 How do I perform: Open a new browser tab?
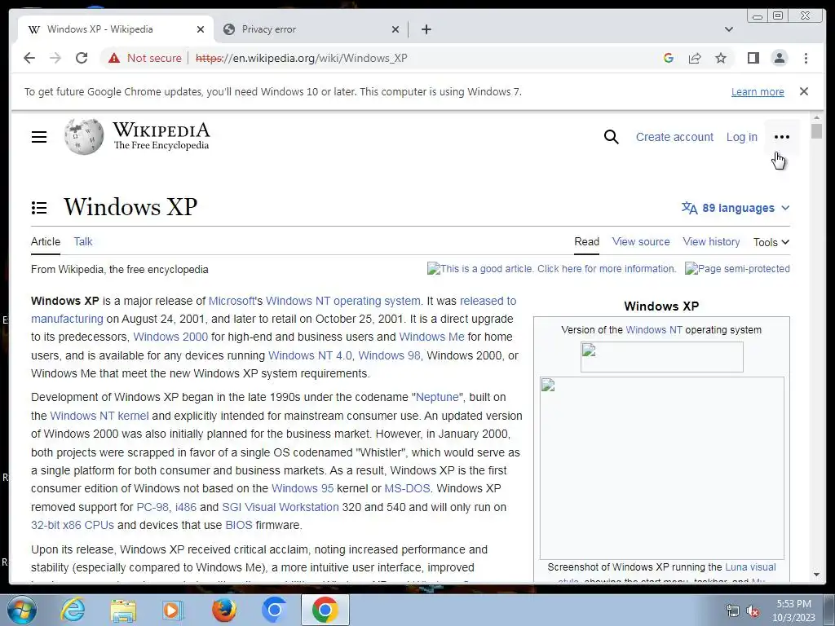coord(426,29)
